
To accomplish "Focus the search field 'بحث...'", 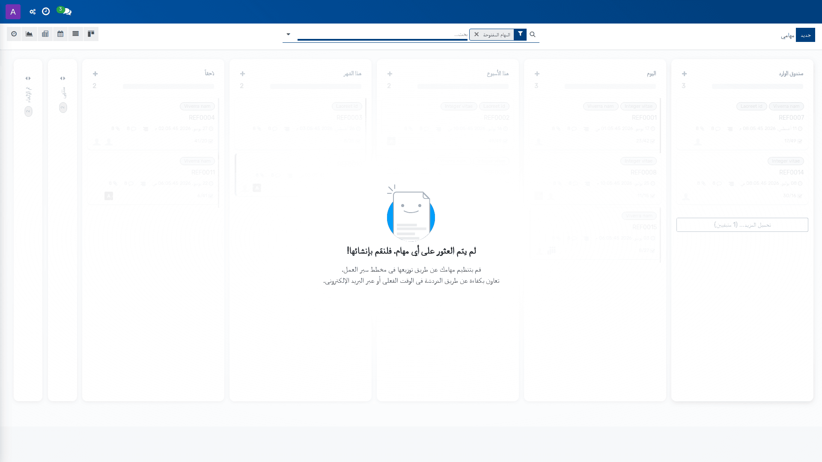I will [x=382, y=34].
